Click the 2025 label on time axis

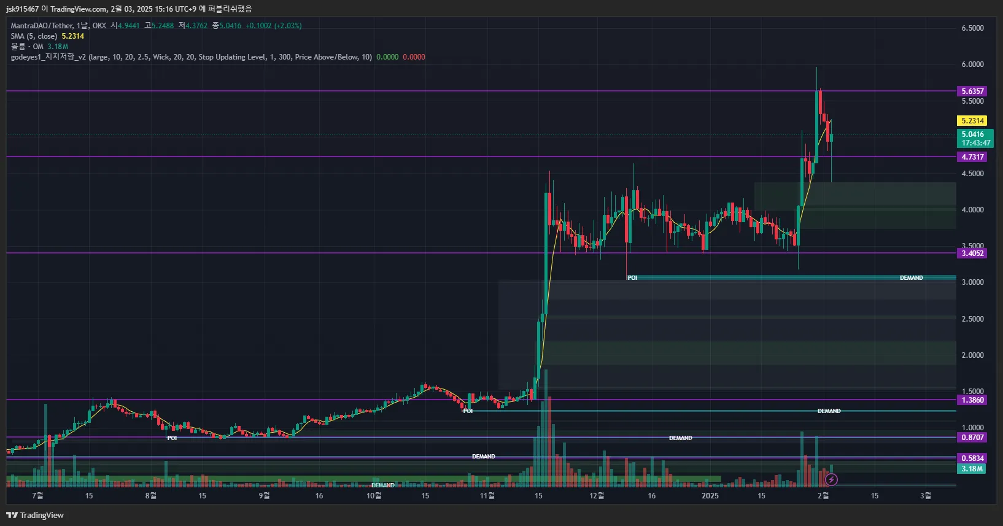point(710,496)
